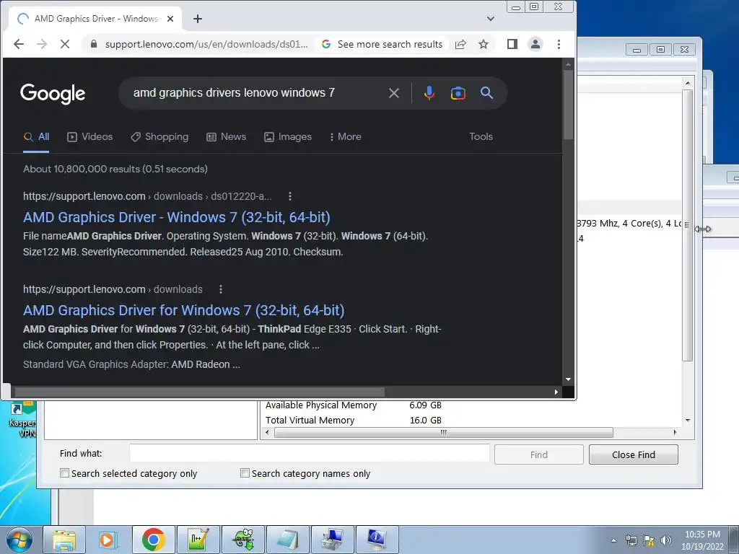Switch to Chrome on the taskbar
Screen dimensions: 739x554
[153, 540]
